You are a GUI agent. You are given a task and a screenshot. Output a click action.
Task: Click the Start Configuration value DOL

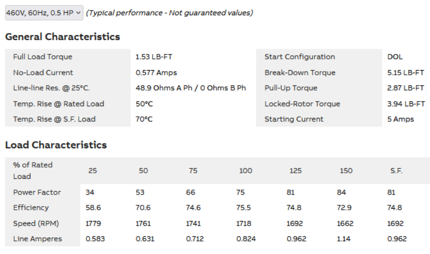click(395, 57)
